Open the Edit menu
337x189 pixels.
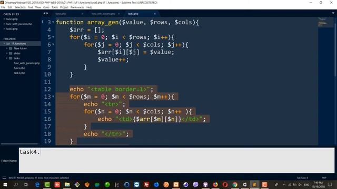click(10, 7)
